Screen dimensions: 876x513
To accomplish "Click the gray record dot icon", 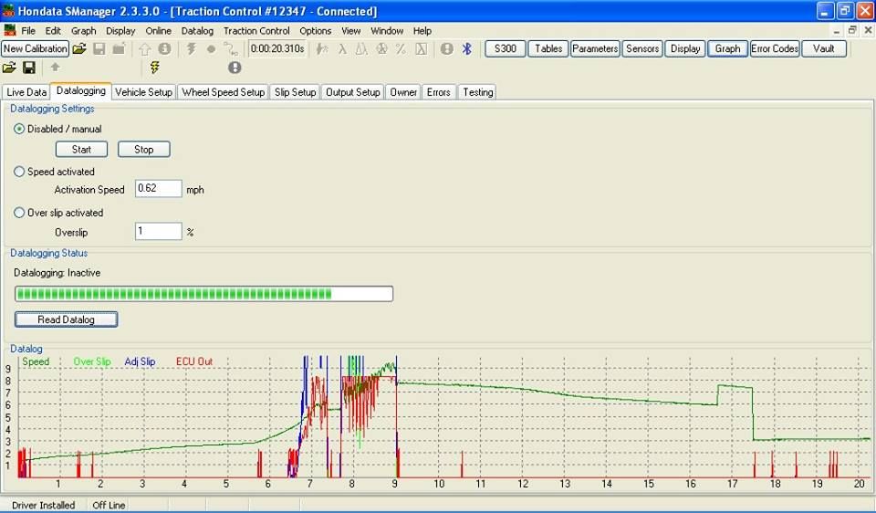I will [211, 49].
